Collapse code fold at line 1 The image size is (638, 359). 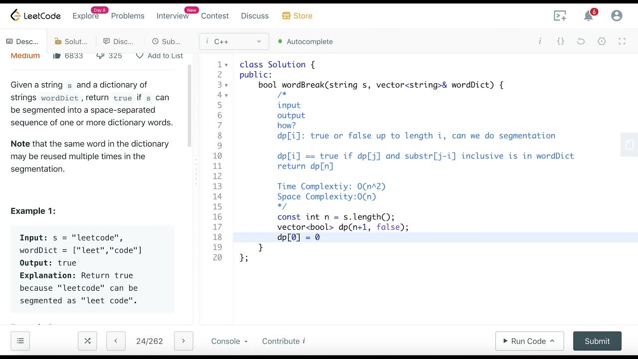point(226,65)
